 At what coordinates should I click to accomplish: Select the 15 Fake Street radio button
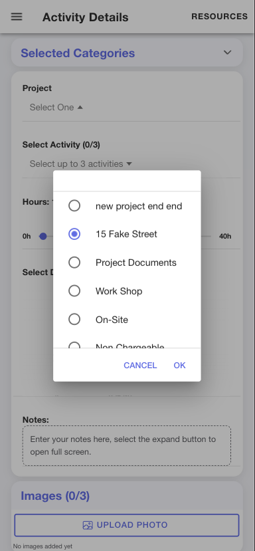click(x=74, y=234)
